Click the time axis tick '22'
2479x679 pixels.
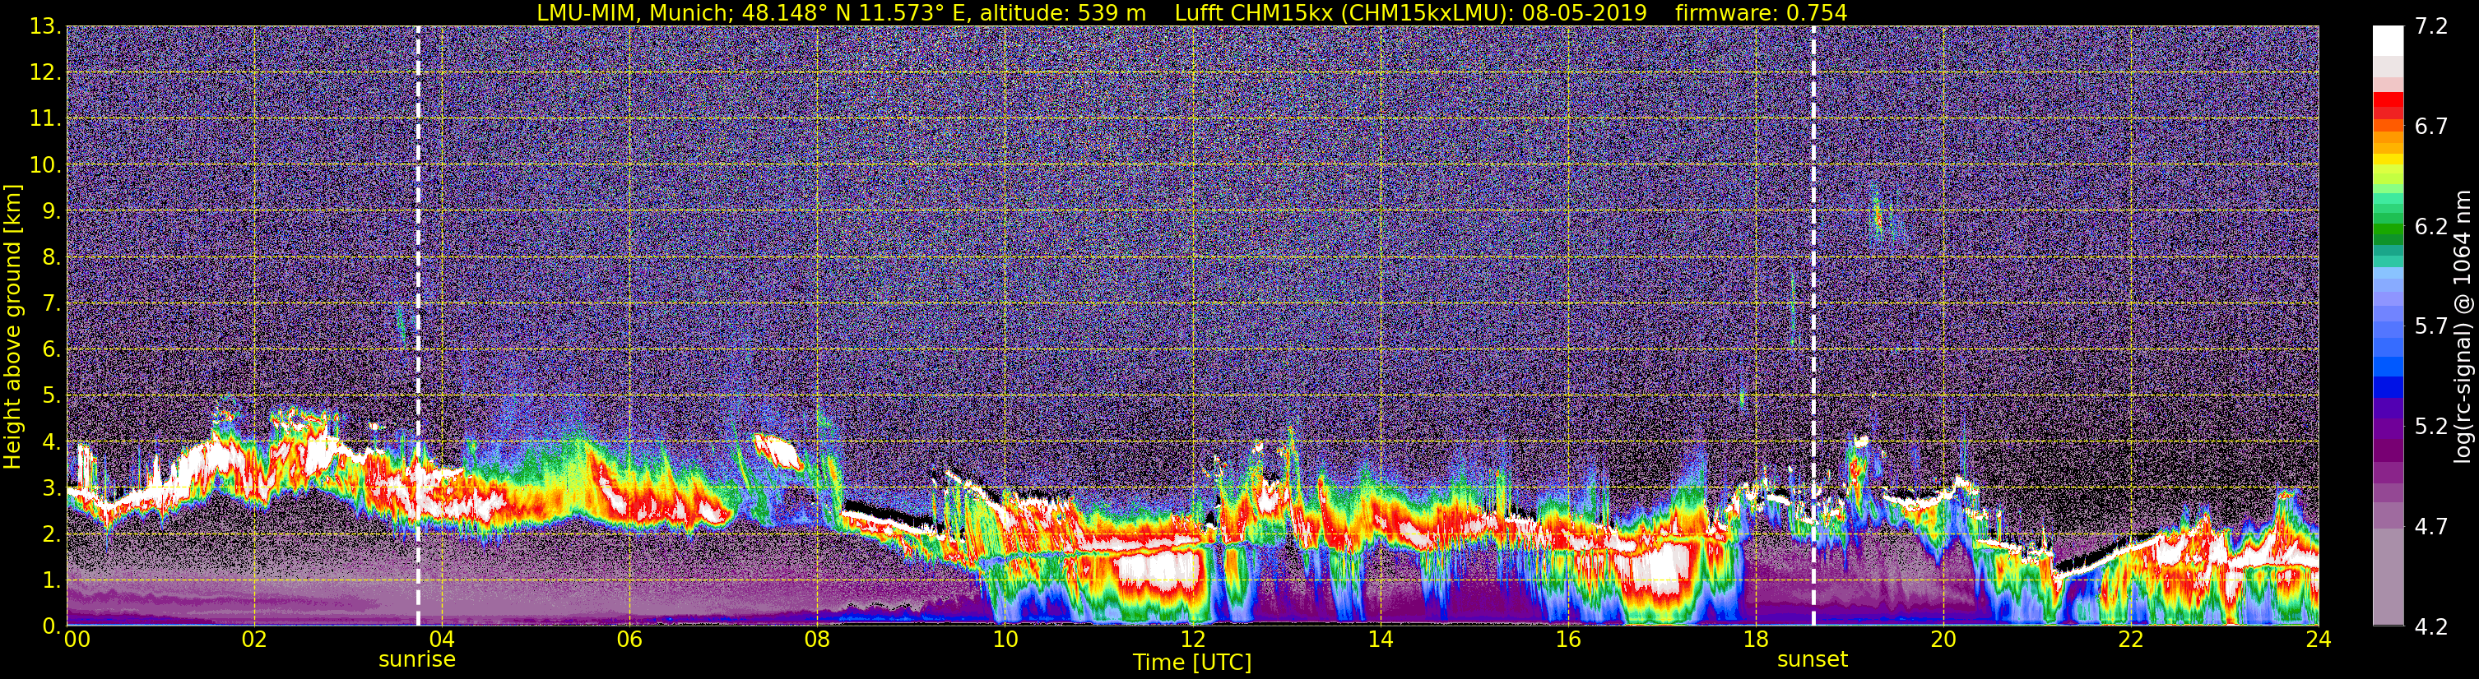point(2131,640)
